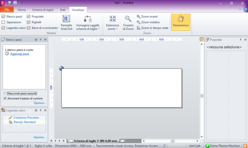Pin the Legenda colori panel
This screenshot has width=248, height=148.
(41, 110)
